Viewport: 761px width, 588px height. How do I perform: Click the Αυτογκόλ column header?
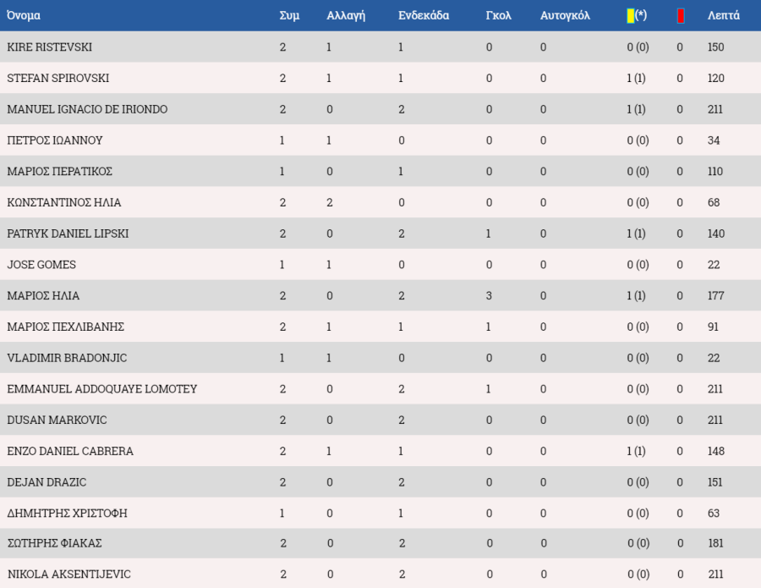[x=565, y=15]
